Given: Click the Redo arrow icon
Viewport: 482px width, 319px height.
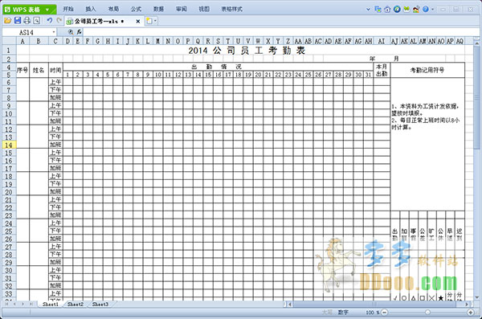Looking at the screenshot, I should pos(59,21).
